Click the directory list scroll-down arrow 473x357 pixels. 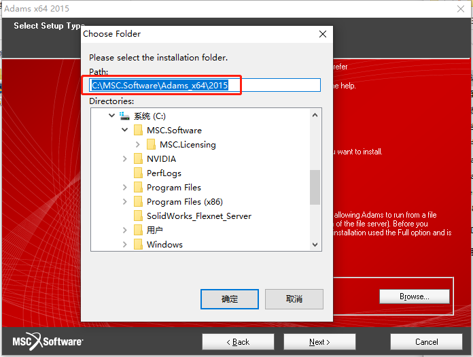coord(315,244)
